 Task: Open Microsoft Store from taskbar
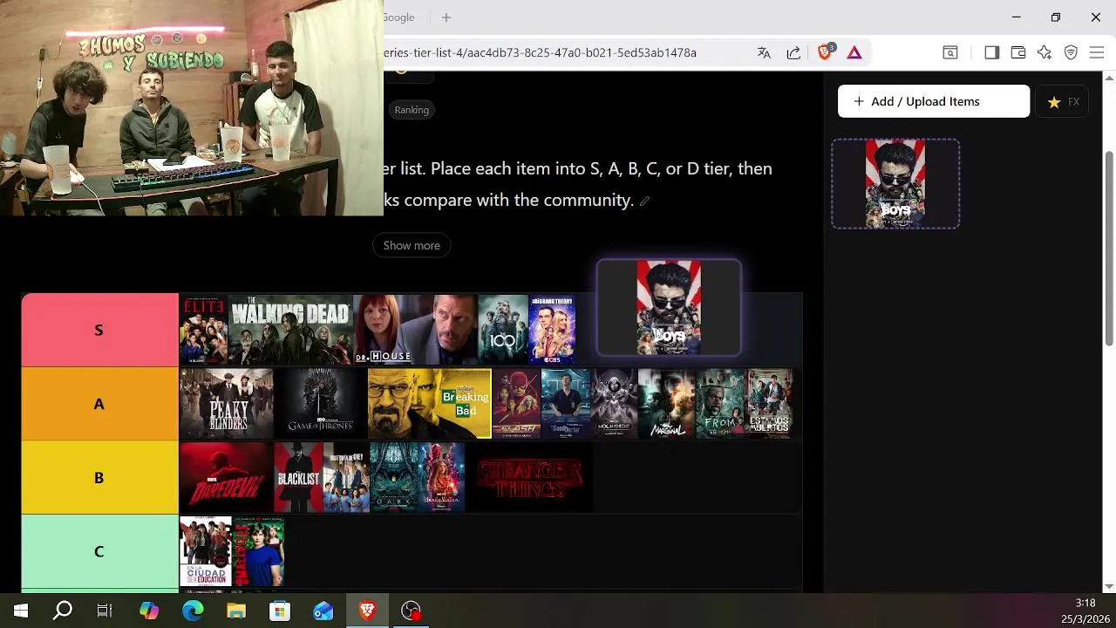[280, 611]
